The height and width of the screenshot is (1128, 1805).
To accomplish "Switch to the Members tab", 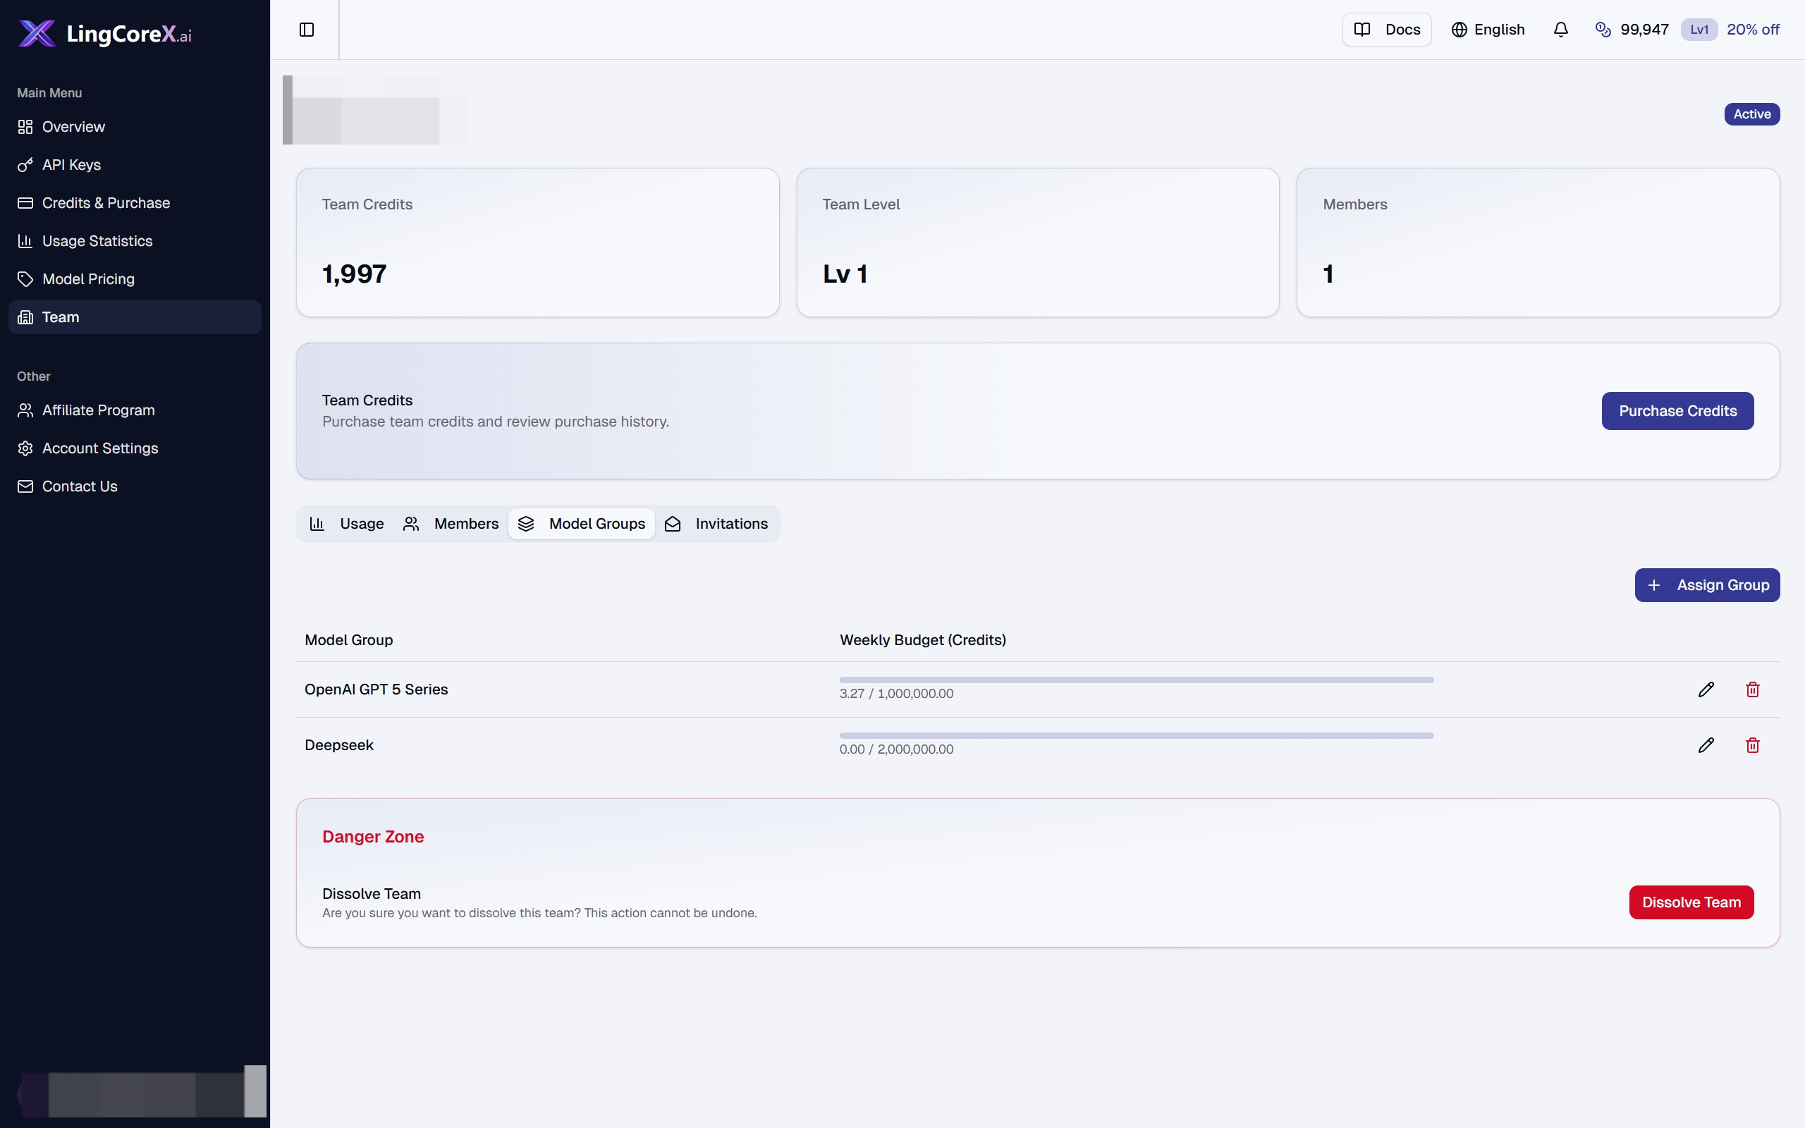I will [x=451, y=524].
